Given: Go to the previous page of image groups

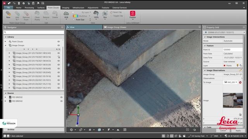Looking at the screenshot, I should pos(28,49).
